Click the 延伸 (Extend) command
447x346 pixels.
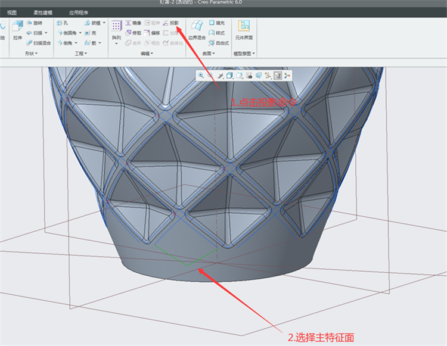[x=152, y=23]
